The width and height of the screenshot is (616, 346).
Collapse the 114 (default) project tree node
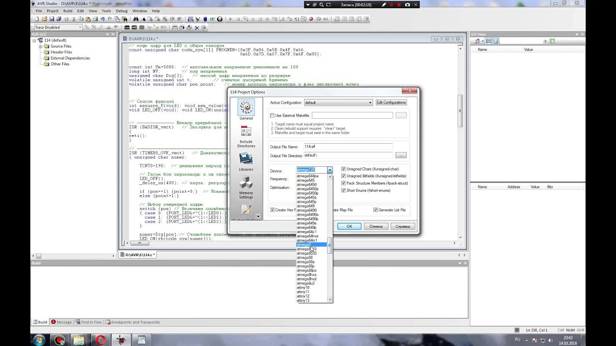tap(35, 40)
